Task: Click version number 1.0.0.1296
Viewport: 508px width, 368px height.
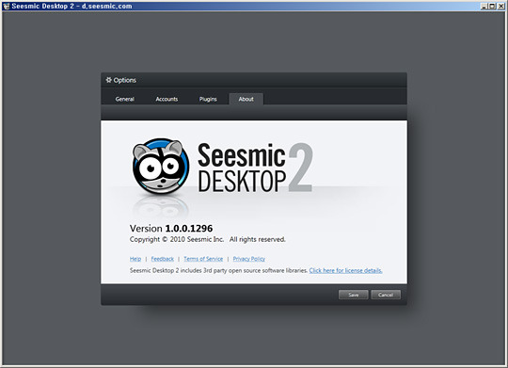Action: click(x=189, y=229)
